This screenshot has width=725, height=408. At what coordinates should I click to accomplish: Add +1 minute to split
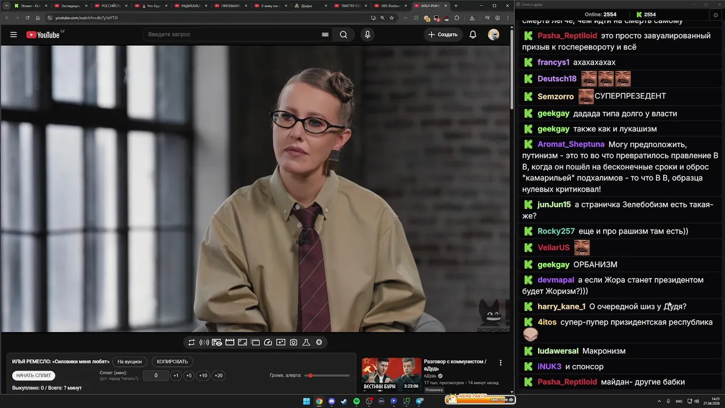click(x=176, y=375)
